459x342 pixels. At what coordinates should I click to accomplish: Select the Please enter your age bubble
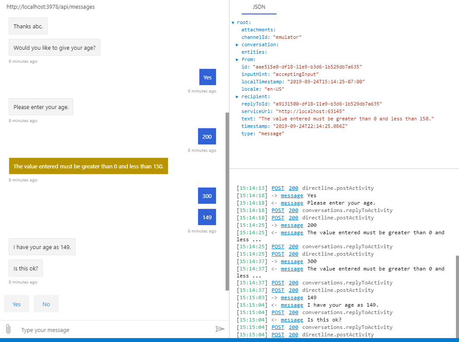(x=41, y=107)
